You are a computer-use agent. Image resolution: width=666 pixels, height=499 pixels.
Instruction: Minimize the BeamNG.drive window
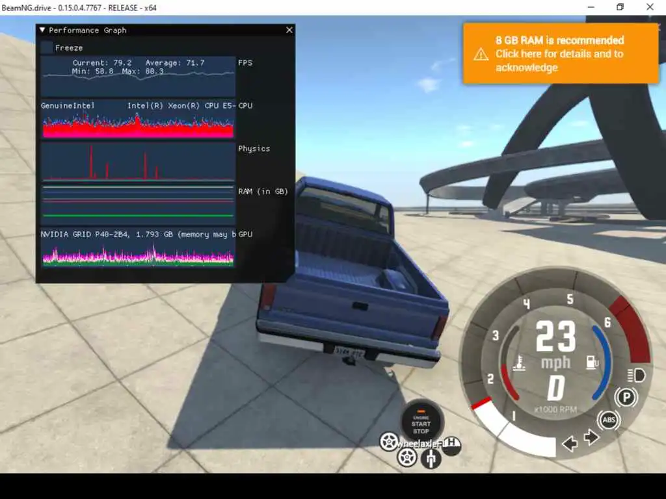[x=591, y=7]
